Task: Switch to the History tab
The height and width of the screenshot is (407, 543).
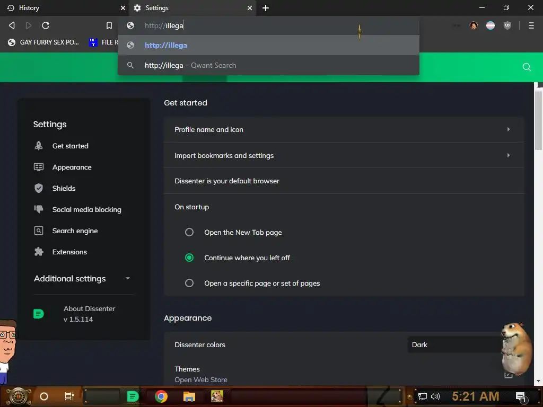Action: tap(64, 7)
